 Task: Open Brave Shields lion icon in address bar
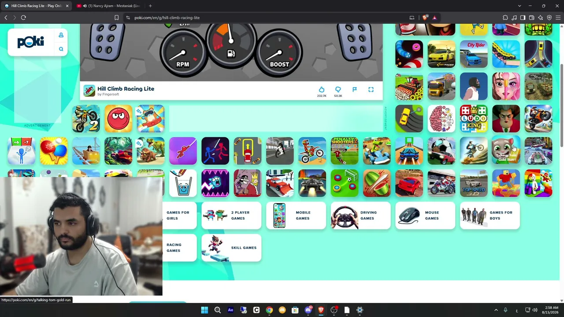(425, 18)
